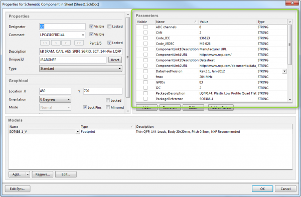301x197 pixels.
Task: Click the properties panel scroll down arrow
Action: coord(128,111)
